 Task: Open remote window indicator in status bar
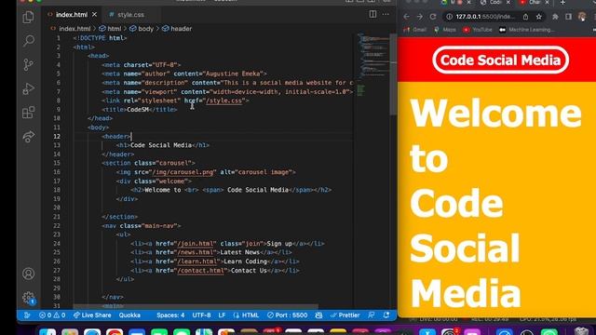[27, 315]
